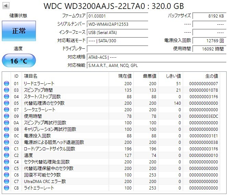Select the 回復不可能セクタ数 attribute name
The height and width of the screenshot is (195, 228).
tap(42, 175)
